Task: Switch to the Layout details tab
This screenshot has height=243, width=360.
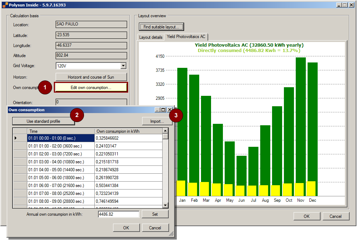Action: pyautogui.click(x=151, y=37)
